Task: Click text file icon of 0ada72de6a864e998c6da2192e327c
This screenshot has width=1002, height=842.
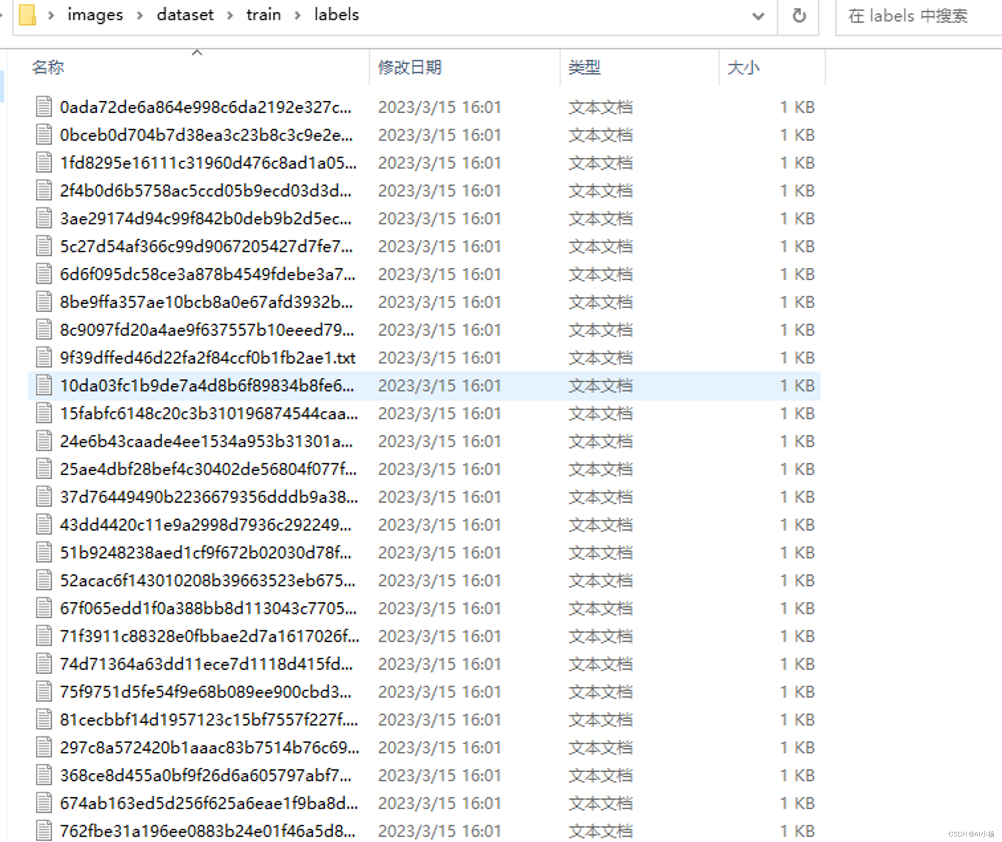Action: [44, 107]
